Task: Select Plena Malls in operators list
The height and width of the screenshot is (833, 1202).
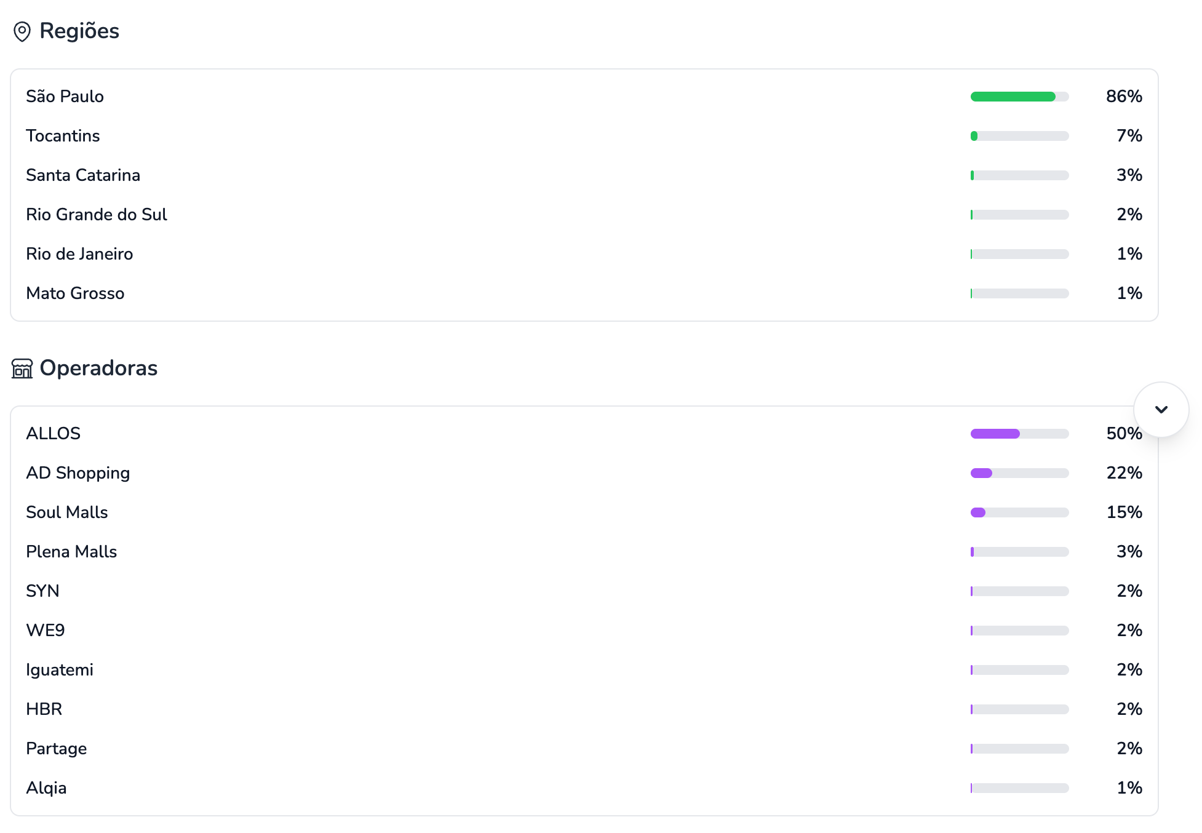Action: [71, 552]
